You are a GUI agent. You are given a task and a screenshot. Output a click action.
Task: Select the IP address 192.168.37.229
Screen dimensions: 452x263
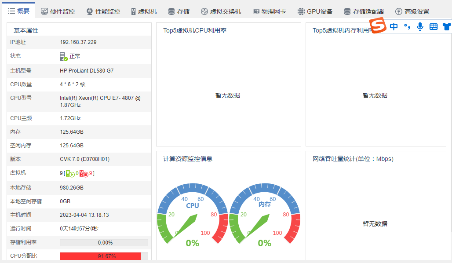(78, 42)
